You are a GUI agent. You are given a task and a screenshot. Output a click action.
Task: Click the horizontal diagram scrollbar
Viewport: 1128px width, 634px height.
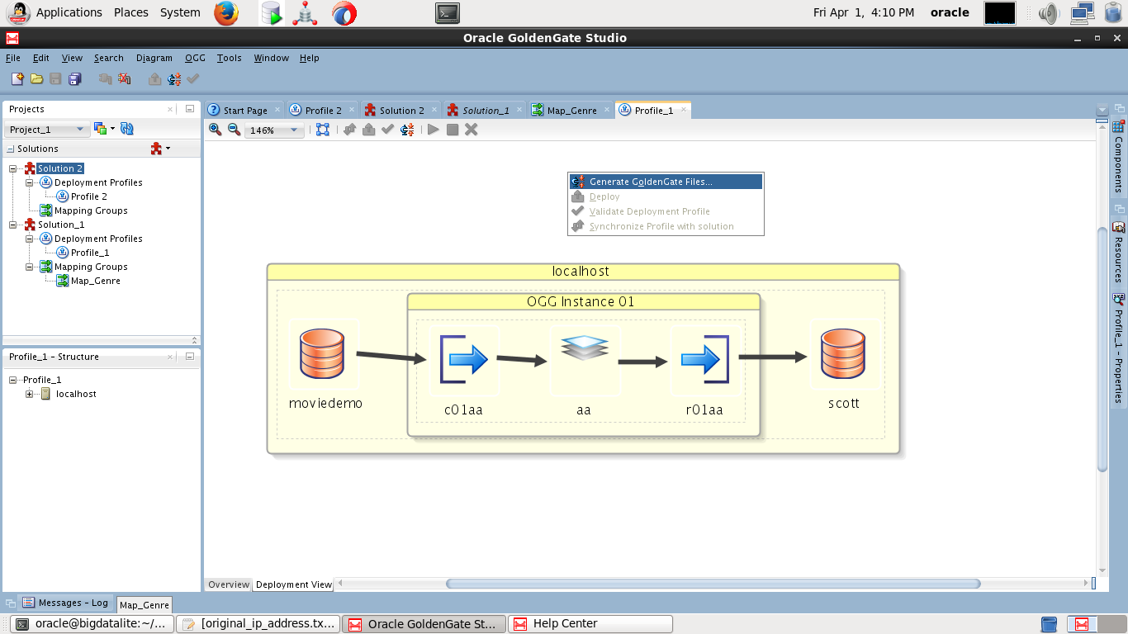click(713, 584)
